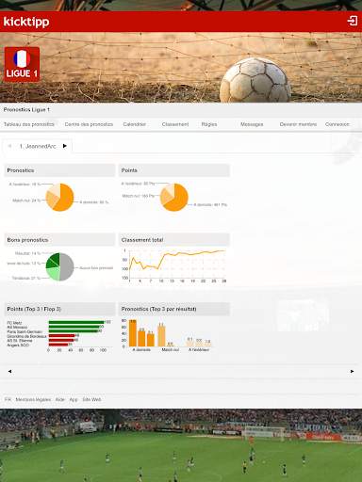Click the Points orange pie chart
362x482 pixels.
click(174, 197)
